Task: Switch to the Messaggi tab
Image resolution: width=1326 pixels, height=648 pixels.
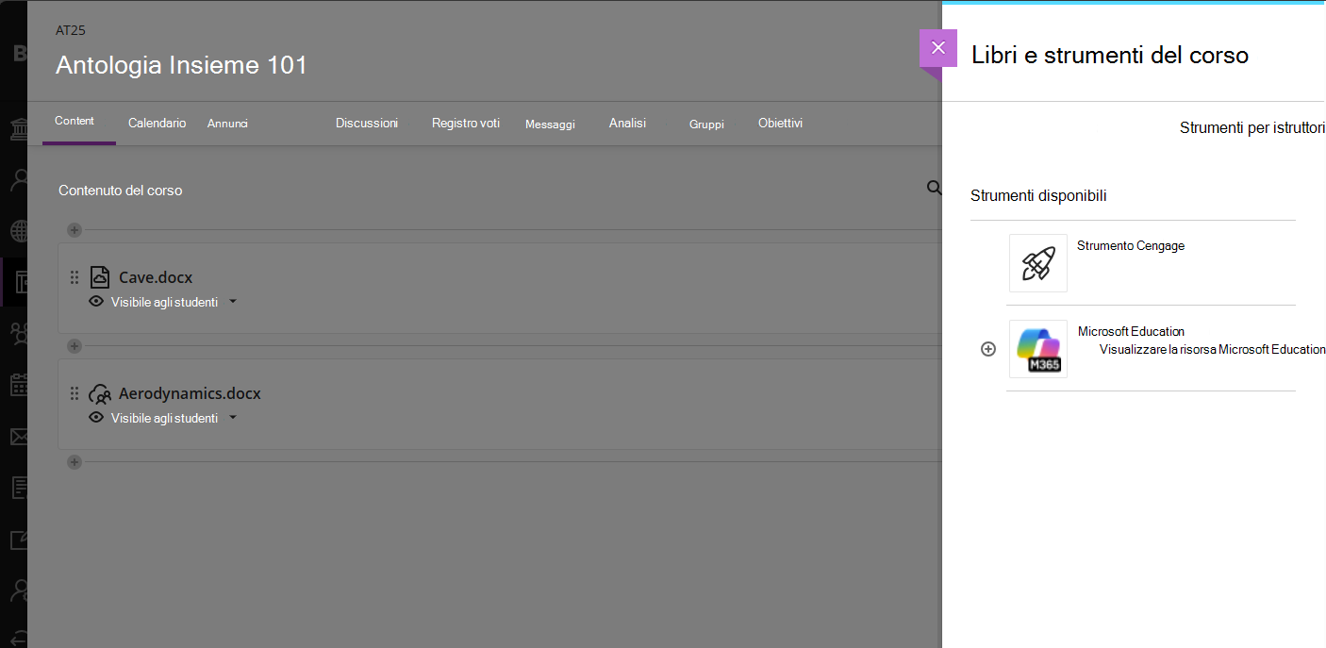Action: [x=550, y=124]
